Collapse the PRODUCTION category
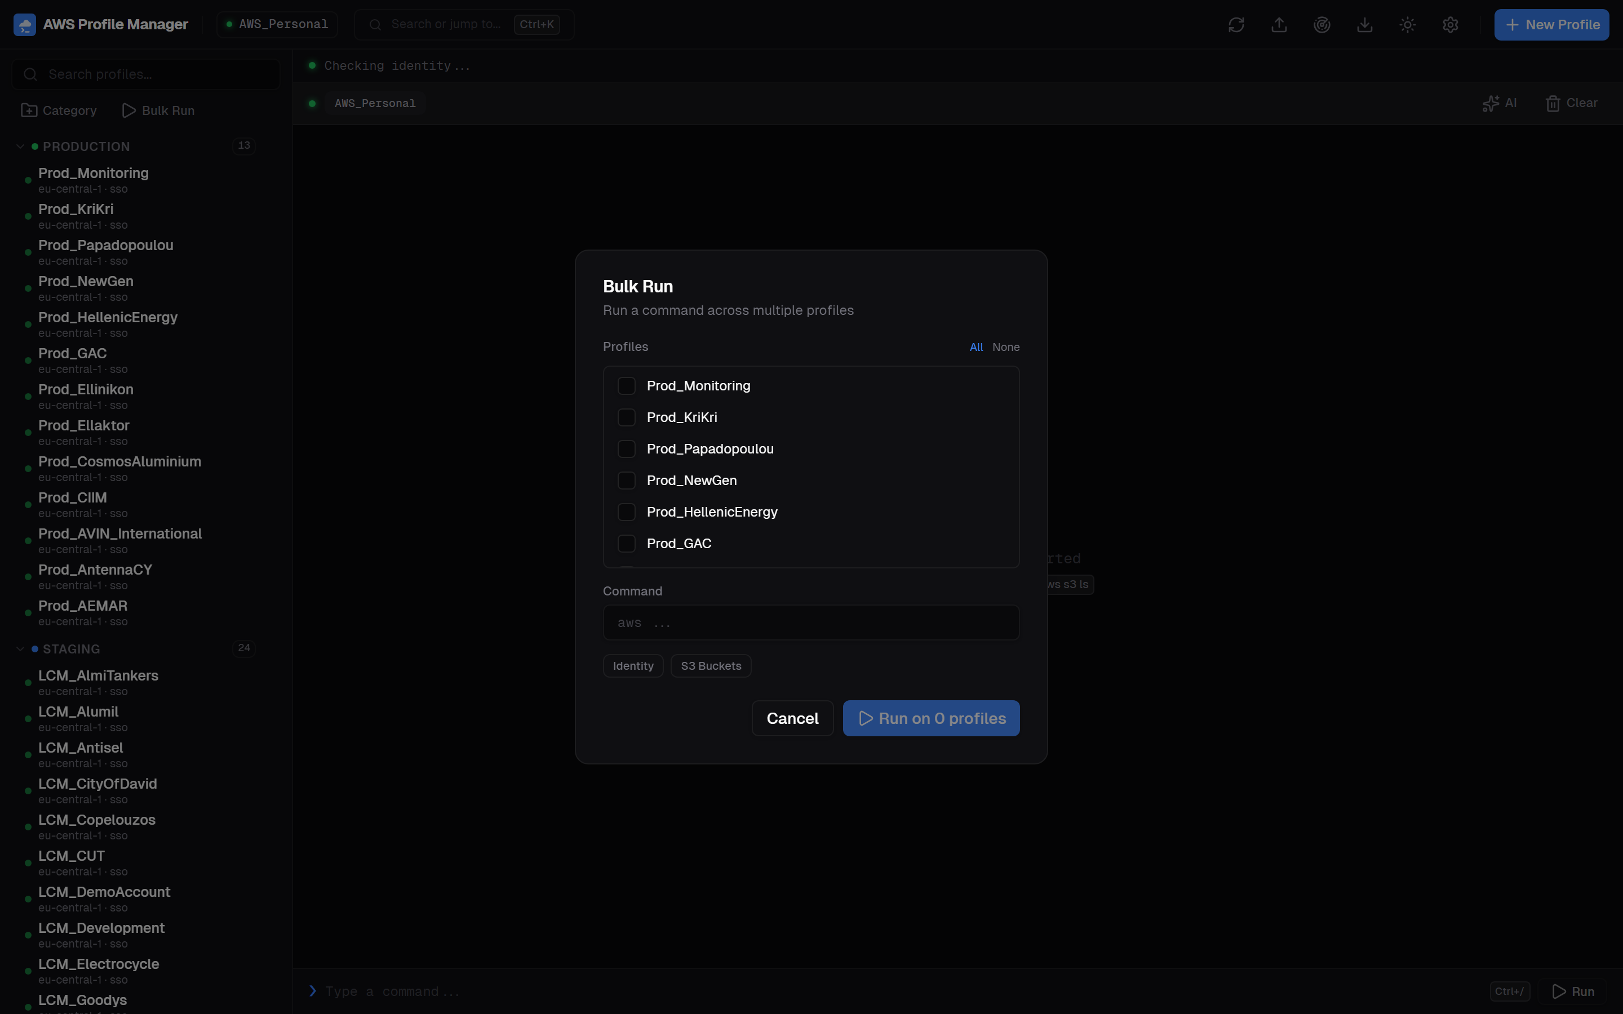 click(20, 146)
